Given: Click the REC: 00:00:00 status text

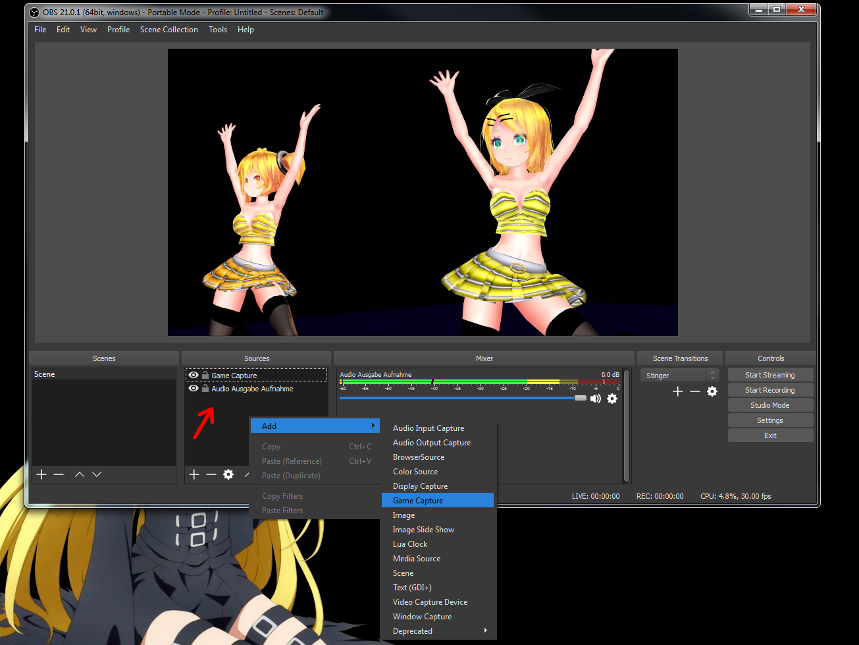Looking at the screenshot, I should coord(660,496).
